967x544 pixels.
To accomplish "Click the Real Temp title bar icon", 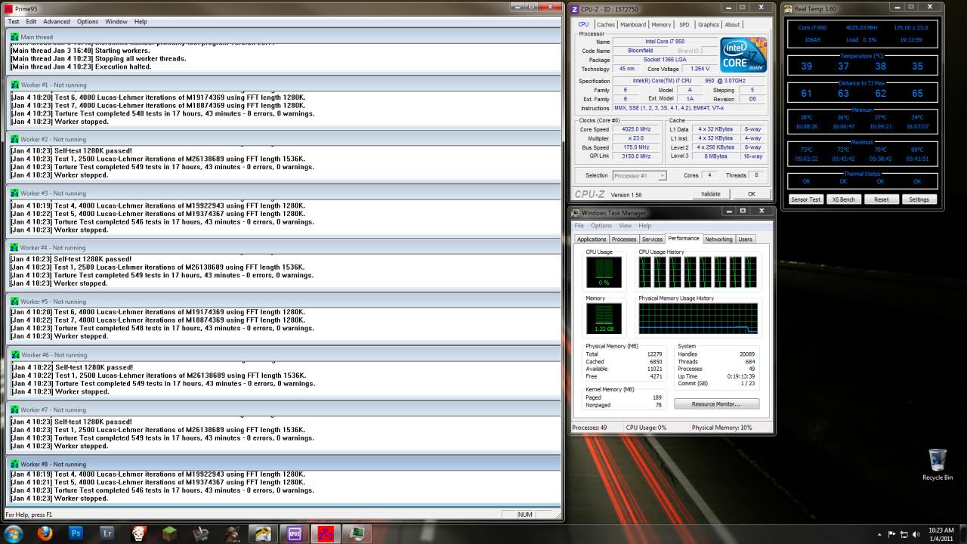I will tap(789, 8).
